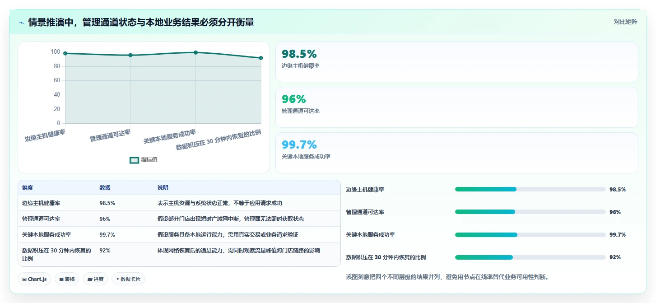Click the description starting 假设部分门店出现短时广域网中断
Viewport: 656px width, 303px height.
[x=230, y=219]
